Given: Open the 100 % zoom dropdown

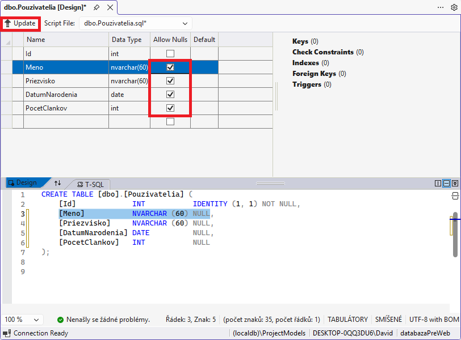Looking at the screenshot, I should click(x=22, y=320).
